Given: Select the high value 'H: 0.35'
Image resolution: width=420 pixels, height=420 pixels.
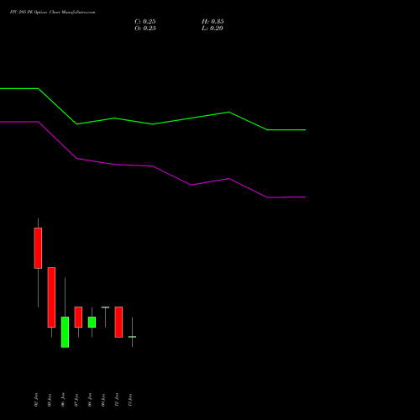Looking at the screenshot, I should [213, 22].
